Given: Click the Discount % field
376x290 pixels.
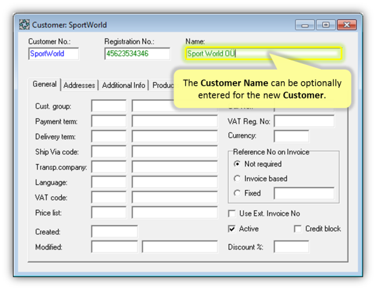Looking at the screenshot, I should (x=291, y=246).
